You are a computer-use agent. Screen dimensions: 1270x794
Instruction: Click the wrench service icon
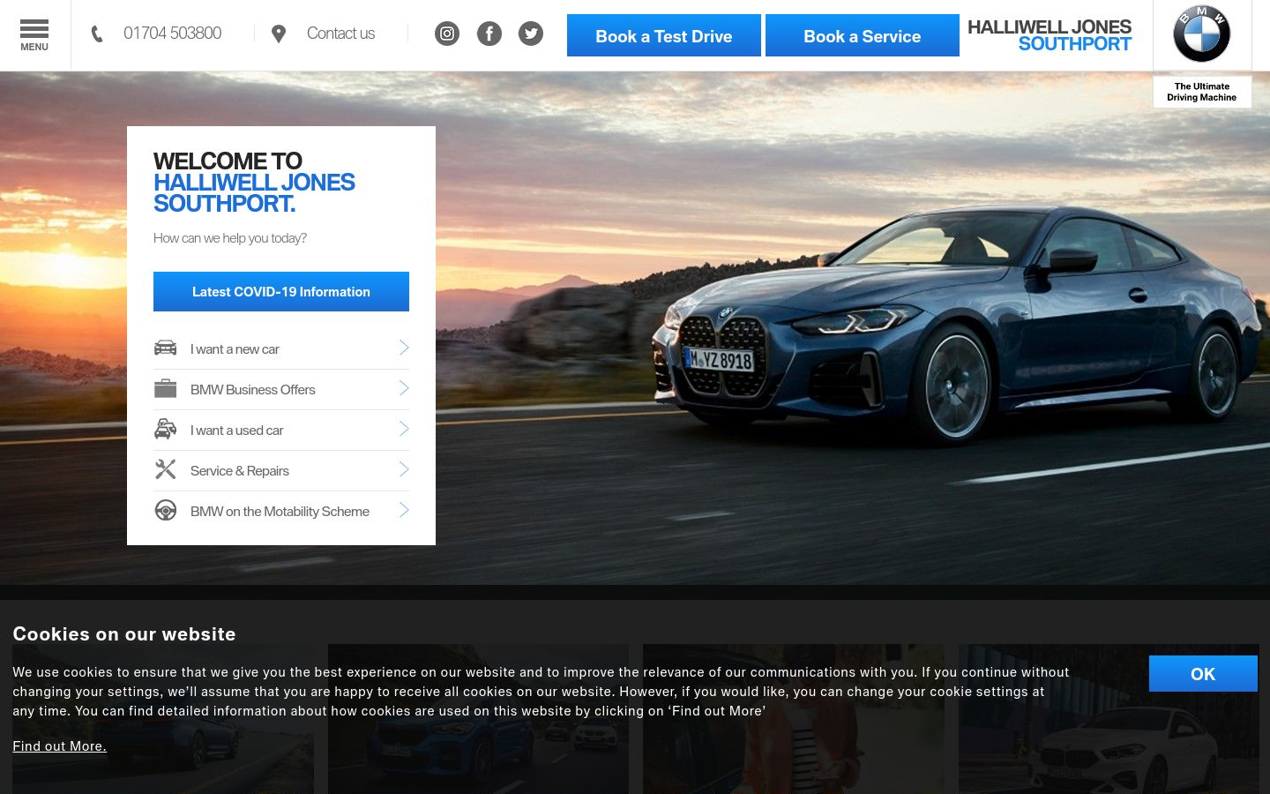pos(166,469)
